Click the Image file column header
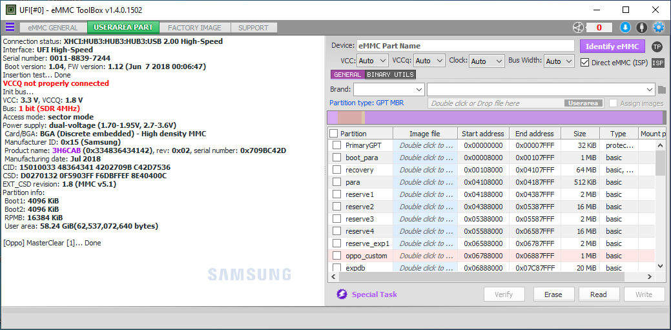Viewport: 671px width, 330px height. click(424, 134)
